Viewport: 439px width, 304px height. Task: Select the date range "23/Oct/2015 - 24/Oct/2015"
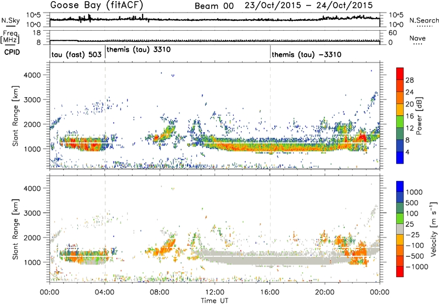(x=309, y=5)
